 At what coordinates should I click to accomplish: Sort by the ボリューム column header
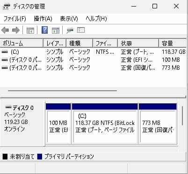[x=22, y=43]
